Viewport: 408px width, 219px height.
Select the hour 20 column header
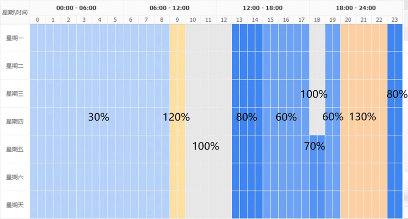(x=348, y=19)
